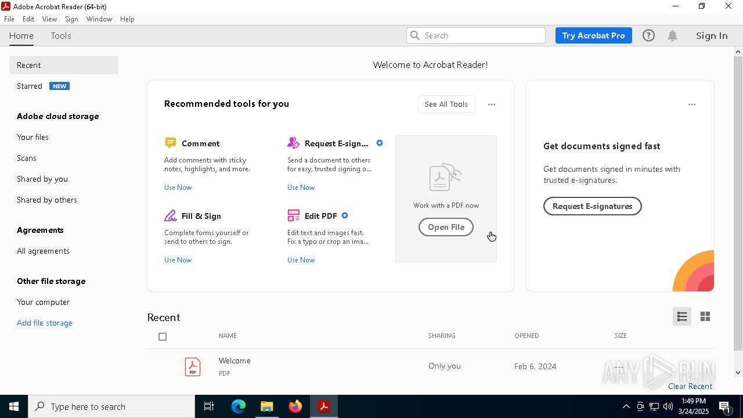The width and height of the screenshot is (743, 418).
Task: Click the Fill & Sign pen icon
Action: click(170, 216)
